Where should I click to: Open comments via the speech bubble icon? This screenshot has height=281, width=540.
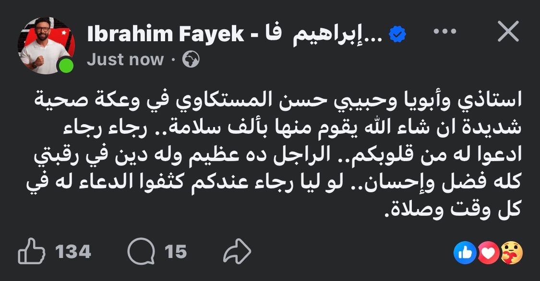click(x=142, y=252)
